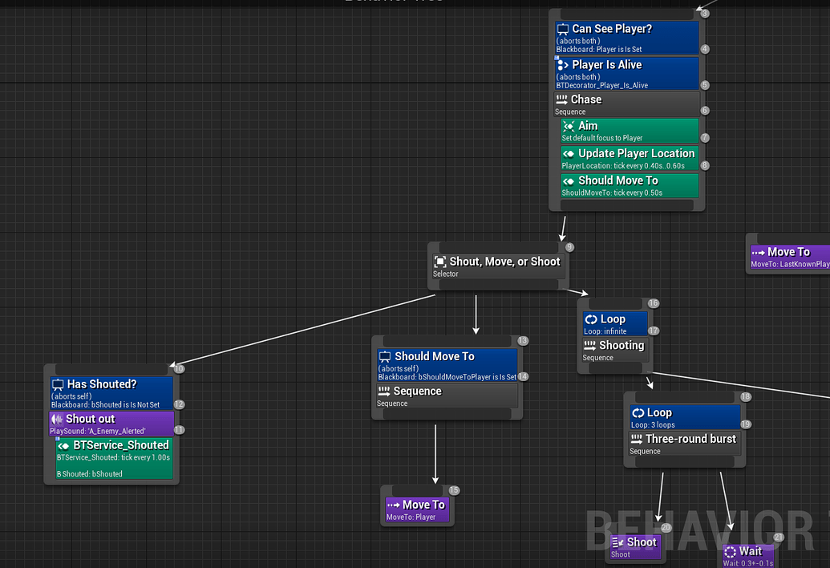The width and height of the screenshot is (830, 568).
Task: Click the arrow icon on Move To: Player task
Action: coord(395,504)
